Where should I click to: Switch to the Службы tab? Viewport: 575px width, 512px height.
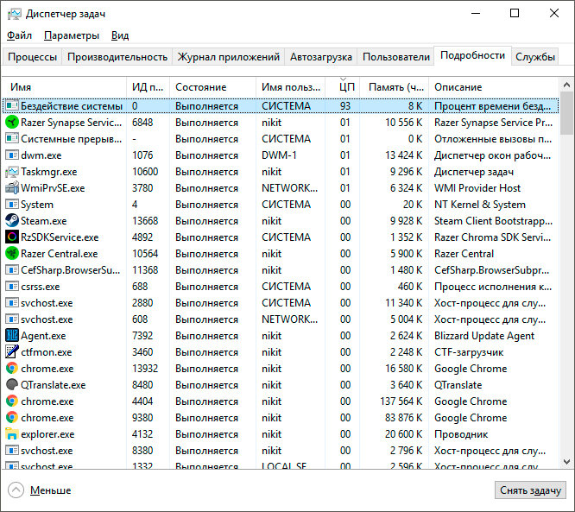coord(535,57)
